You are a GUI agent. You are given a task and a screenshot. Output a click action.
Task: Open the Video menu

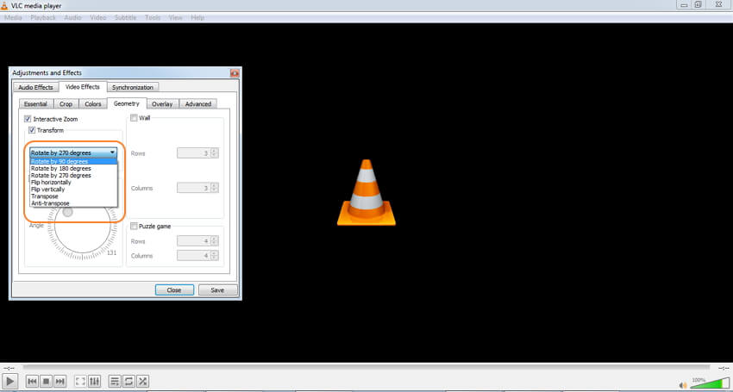tap(97, 18)
